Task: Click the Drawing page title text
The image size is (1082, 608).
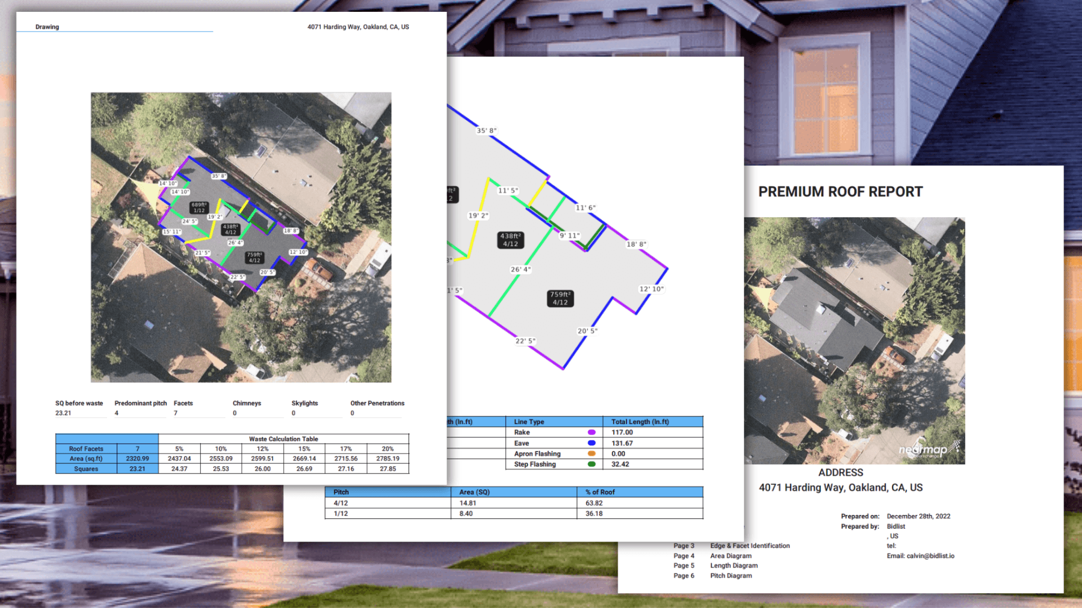Action: click(47, 27)
